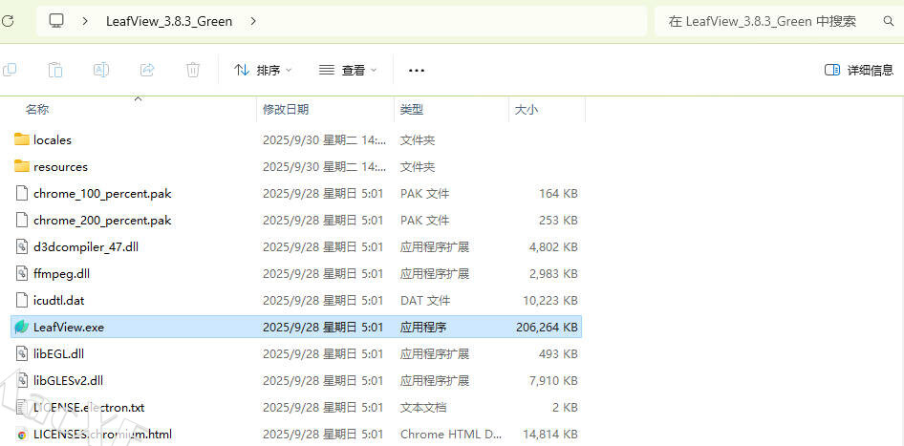This screenshot has height=446, width=904.
Task: Open the 查看 view dropdown
Action: coord(348,70)
